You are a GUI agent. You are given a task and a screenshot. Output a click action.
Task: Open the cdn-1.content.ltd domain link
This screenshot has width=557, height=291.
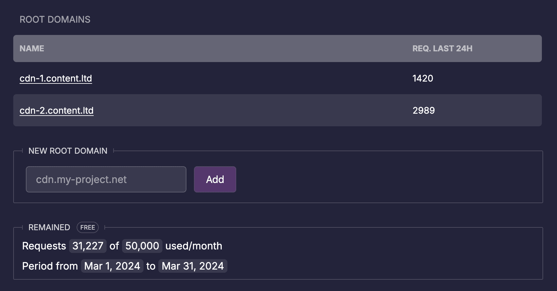pyautogui.click(x=56, y=78)
